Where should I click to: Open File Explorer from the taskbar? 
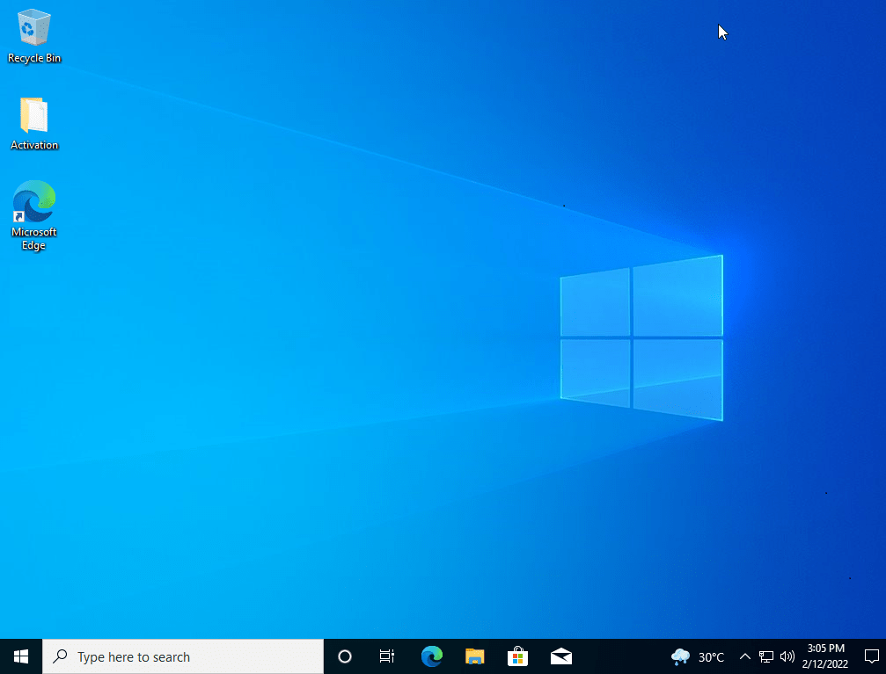(474, 656)
